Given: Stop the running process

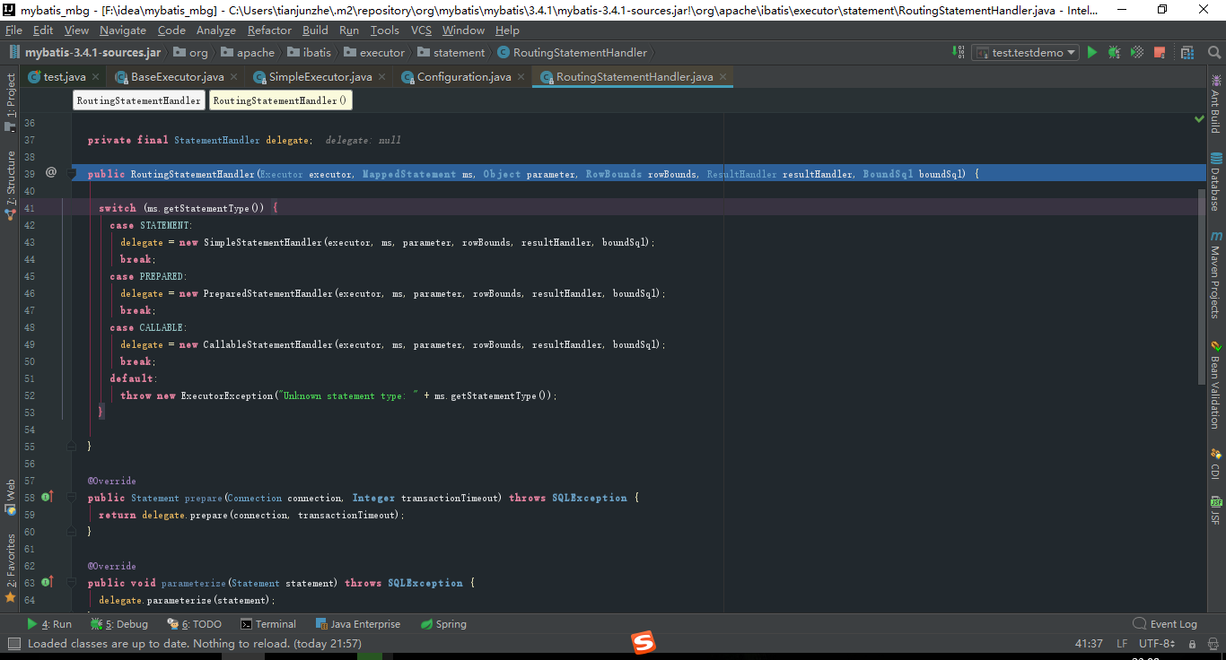Looking at the screenshot, I should (x=1160, y=52).
